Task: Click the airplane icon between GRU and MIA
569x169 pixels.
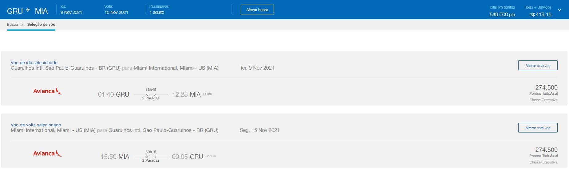Action: tap(28, 10)
